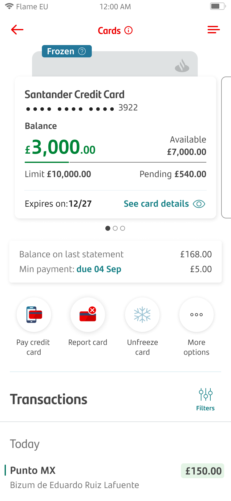Viewport: 231px width, 501px height.
Task: Select the third card page dot
Action: coord(123,228)
